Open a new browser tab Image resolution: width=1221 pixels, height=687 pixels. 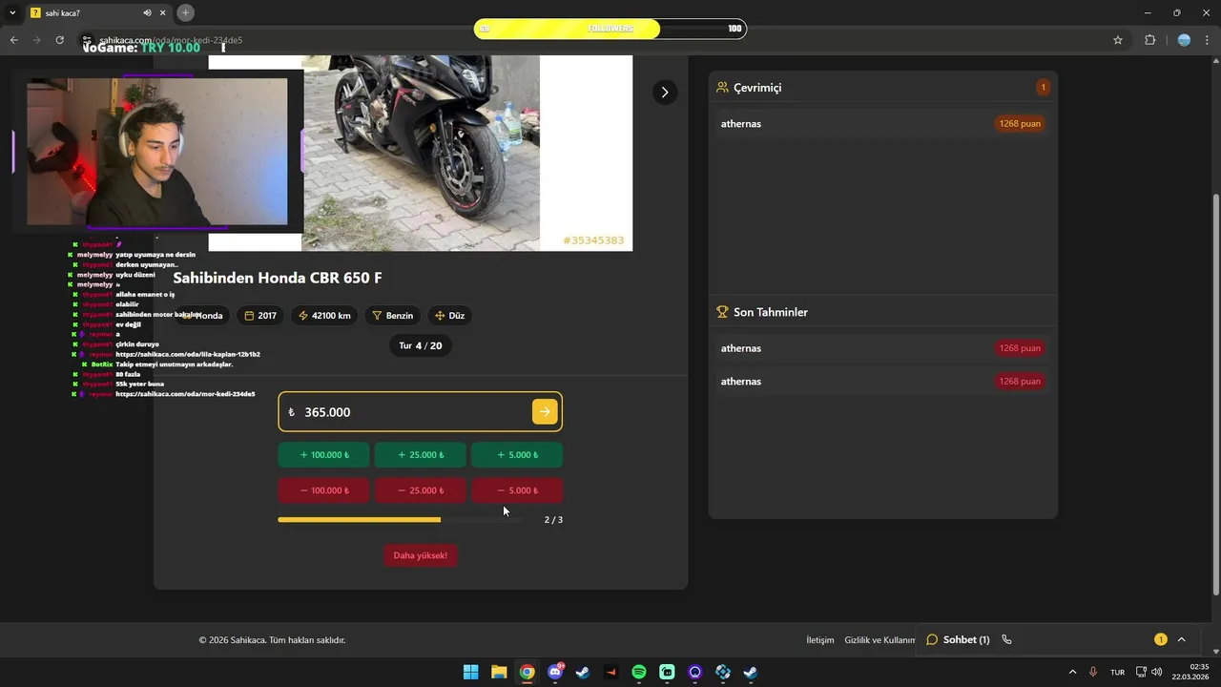pos(186,12)
